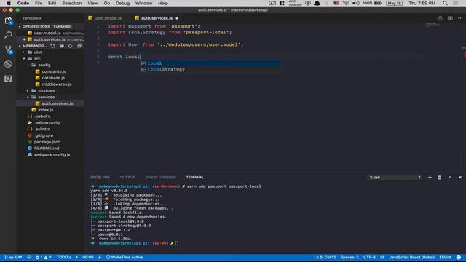Select the Terminal panel tab
466x262 pixels.
click(x=194, y=178)
